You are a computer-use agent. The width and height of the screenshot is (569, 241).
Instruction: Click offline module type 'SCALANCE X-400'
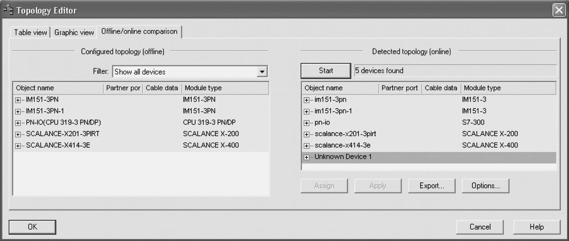(211, 145)
